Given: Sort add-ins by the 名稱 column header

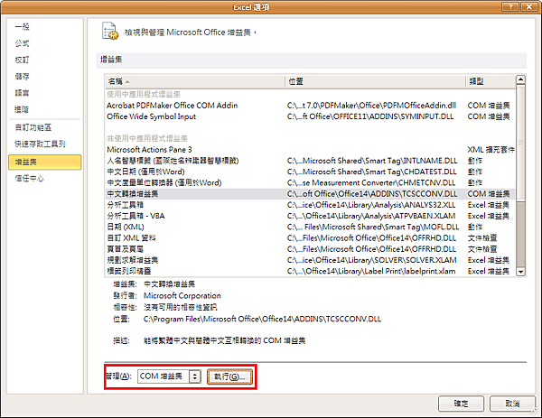Looking at the screenshot, I should point(195,81).
